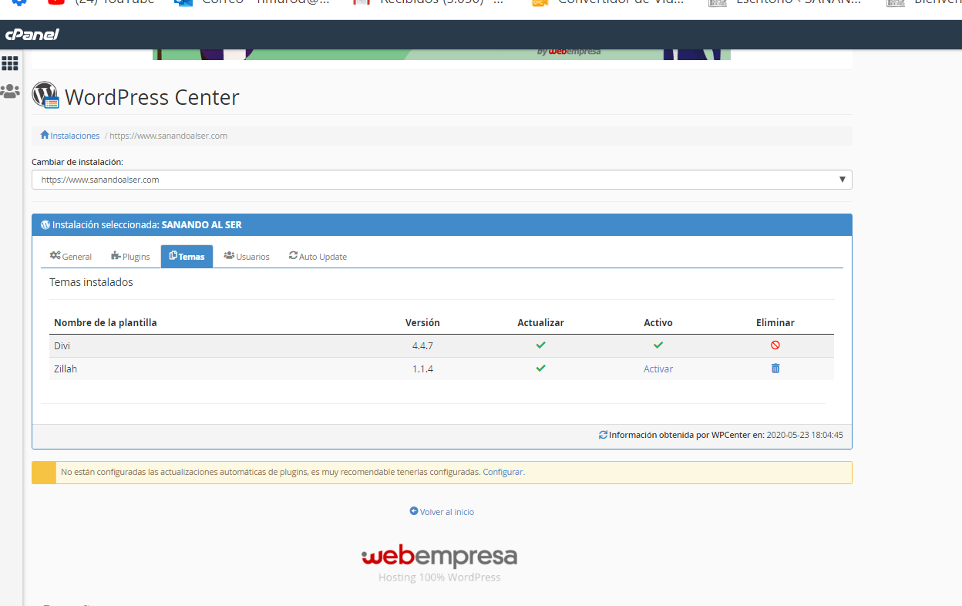The width and height of the screenshot is (962, 606).
Task: Click the cPanel logo in header
Action: pos(32,34)
